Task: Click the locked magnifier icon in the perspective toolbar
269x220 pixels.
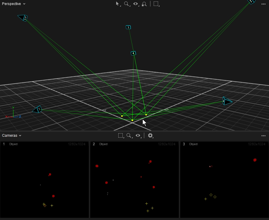Action: 144,4
